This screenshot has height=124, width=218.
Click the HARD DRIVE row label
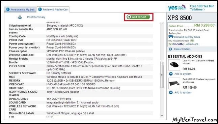(17, 88)
